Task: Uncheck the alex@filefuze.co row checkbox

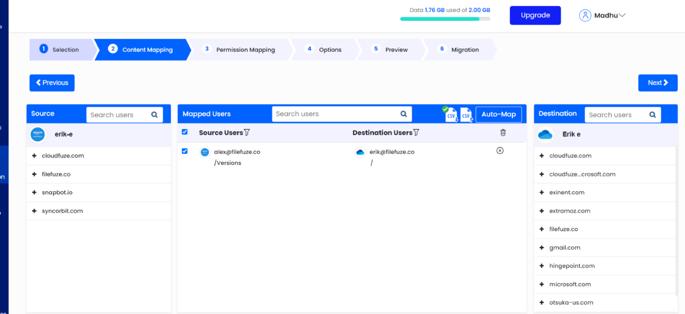Action: click(185, 151)
